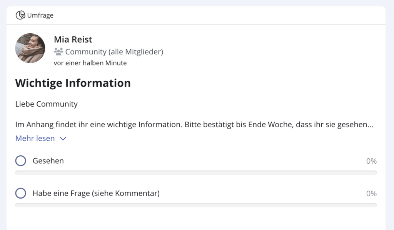Click the "Community (alle Mitglieder)" audience label

114,51
